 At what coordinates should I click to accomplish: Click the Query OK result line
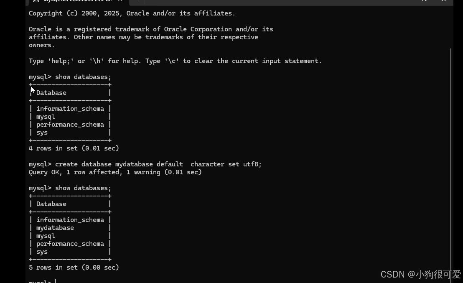[x=115, y=172]
